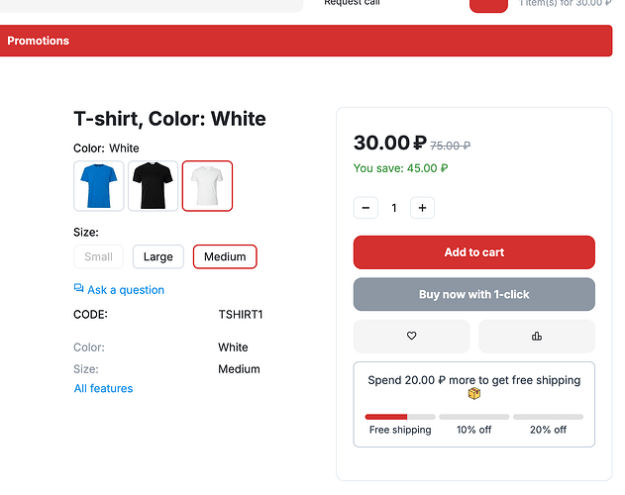Click the Request call link
Image resolution: width=625 pixels, height=495 pixels.
point(352,3)
